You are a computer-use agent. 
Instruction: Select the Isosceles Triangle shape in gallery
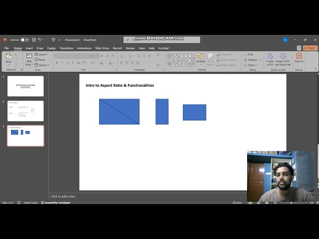click(x=169, y=60)
